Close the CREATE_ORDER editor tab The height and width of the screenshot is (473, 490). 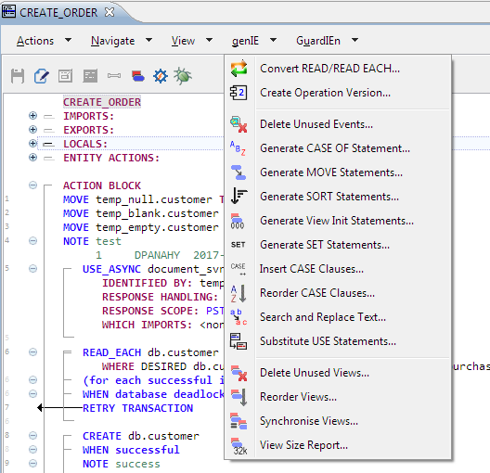tap(110, 12)
